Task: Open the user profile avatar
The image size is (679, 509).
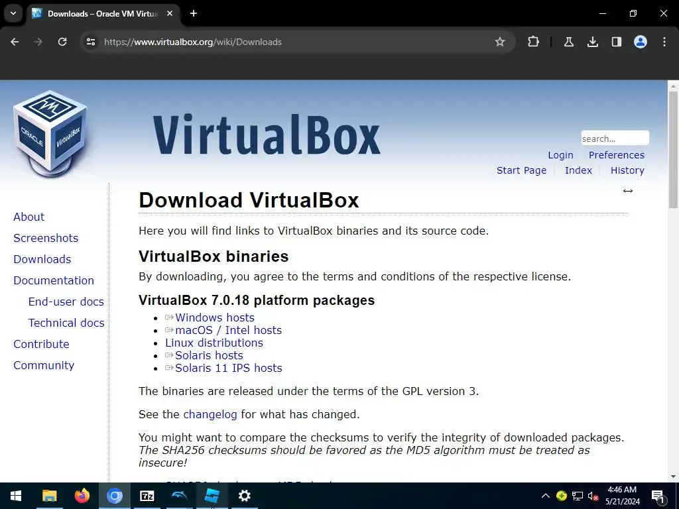Action: (640, 42)
